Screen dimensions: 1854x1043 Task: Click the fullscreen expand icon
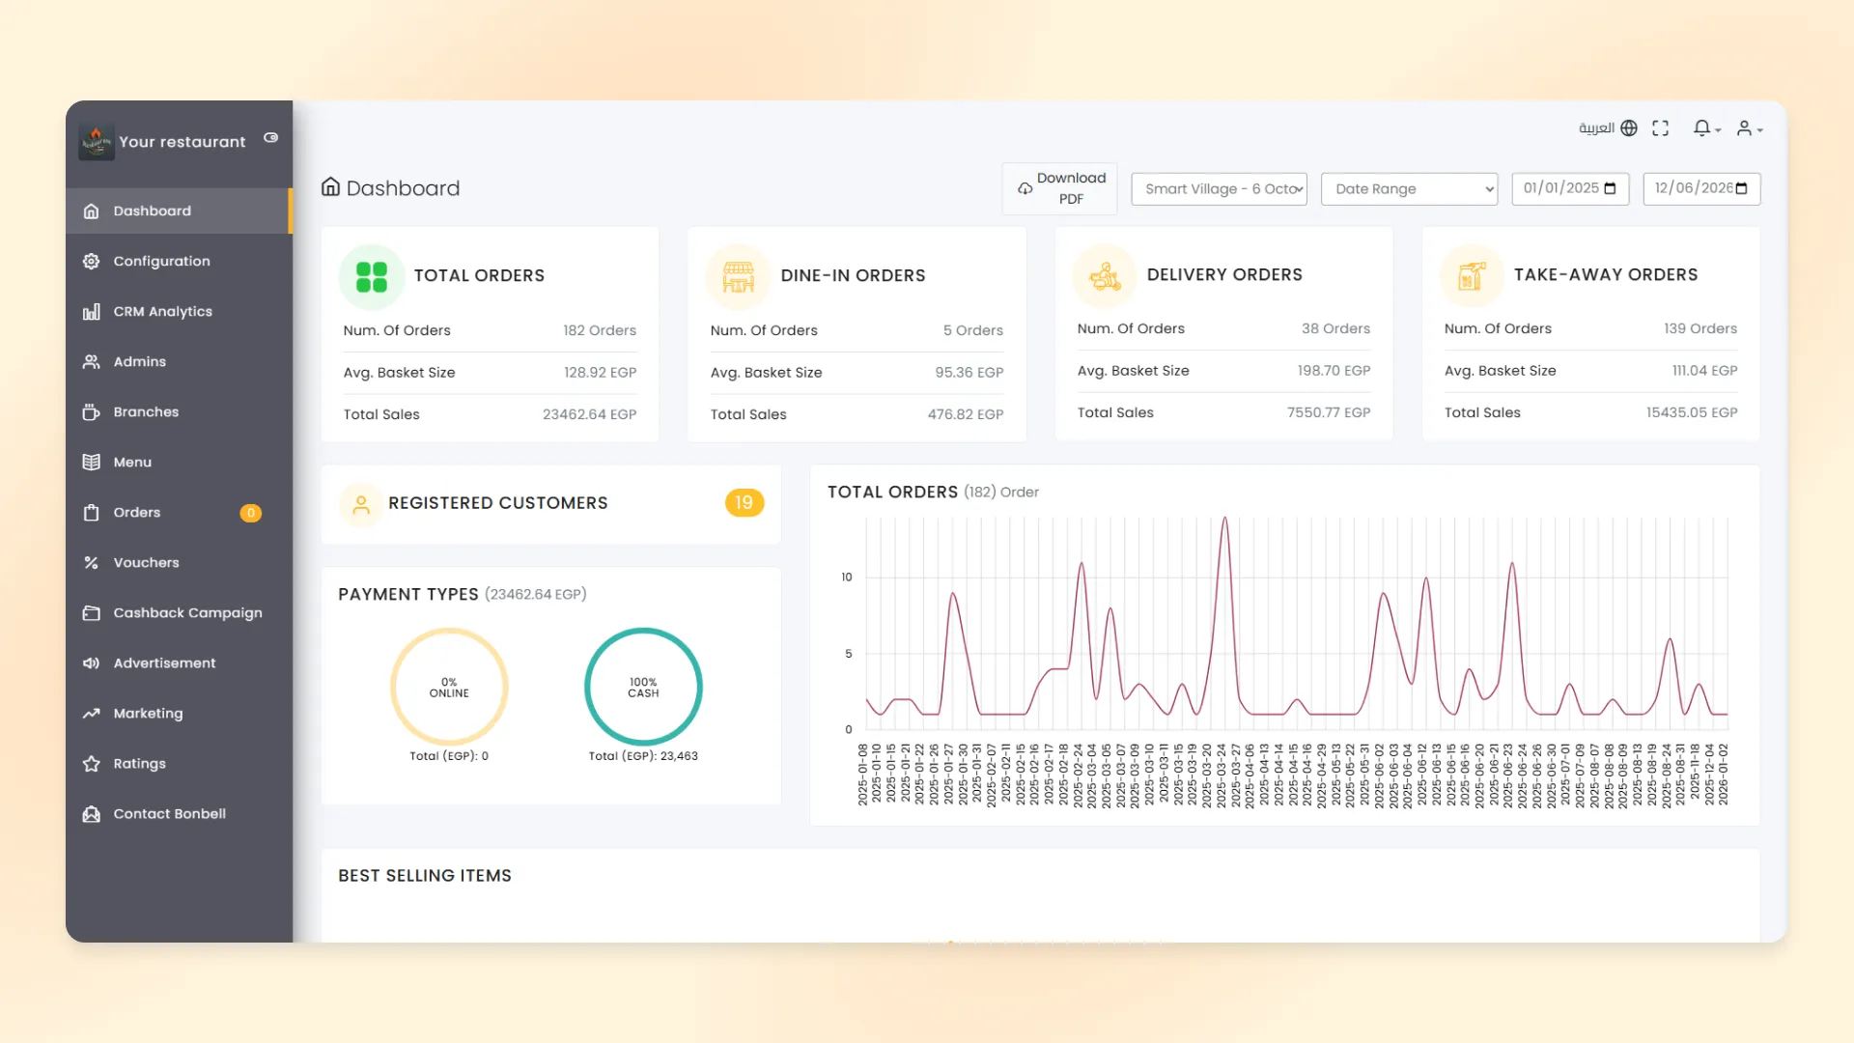pyautogui.click(x=1660, y=128)
